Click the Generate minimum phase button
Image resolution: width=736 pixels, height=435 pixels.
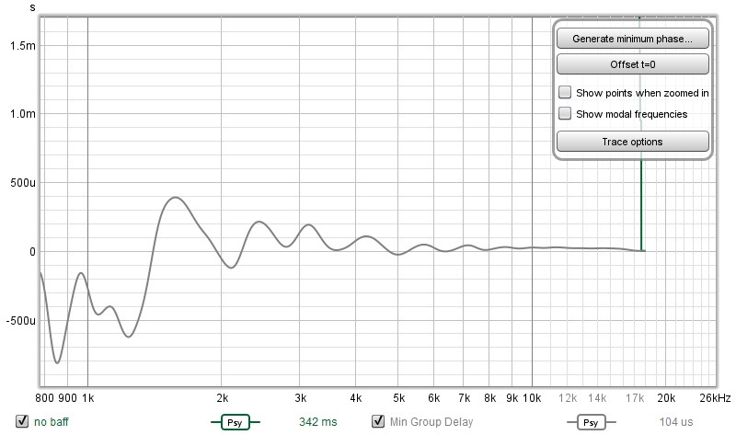tap(632, 39)
